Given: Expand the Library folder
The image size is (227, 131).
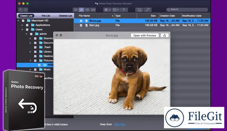Looking at the screenshot, I should [x=30, y=52].
